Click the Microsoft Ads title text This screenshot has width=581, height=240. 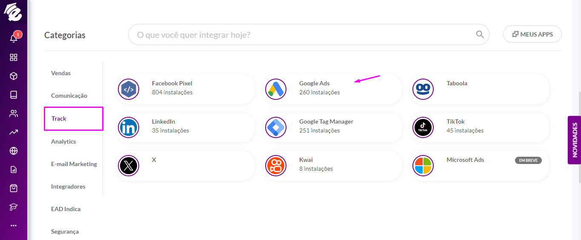tap(465, 160)
